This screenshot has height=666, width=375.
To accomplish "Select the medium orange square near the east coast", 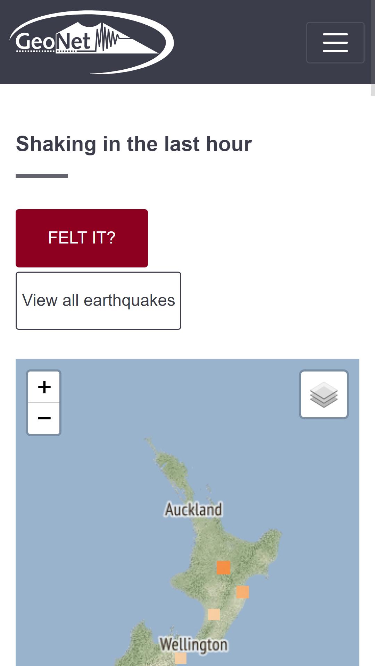I will [243, 592].
